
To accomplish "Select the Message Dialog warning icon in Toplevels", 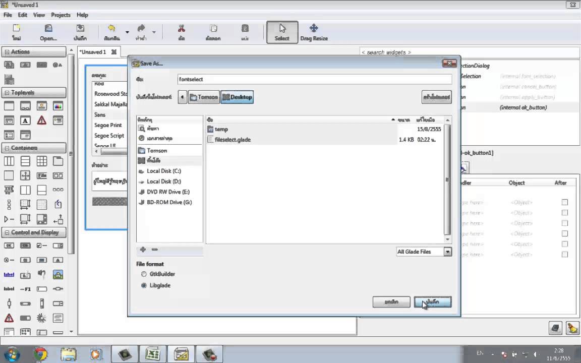I will click(x=41, y=120).
